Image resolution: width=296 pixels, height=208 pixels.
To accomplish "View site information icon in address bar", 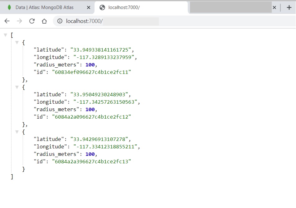I will pyautogui.click(x=60, y=21).
